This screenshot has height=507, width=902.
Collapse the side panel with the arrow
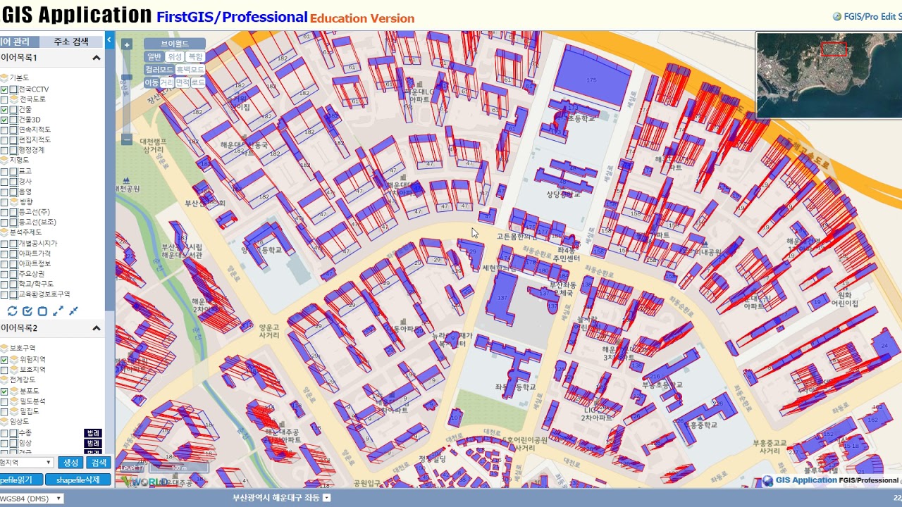pos(109,40)
